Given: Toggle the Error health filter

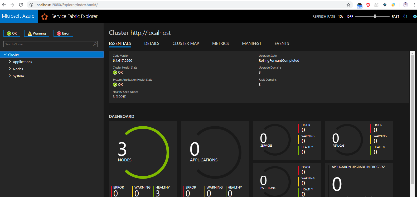Looking at the screenshot, I should pyautogui.click(x=63, y=33).
